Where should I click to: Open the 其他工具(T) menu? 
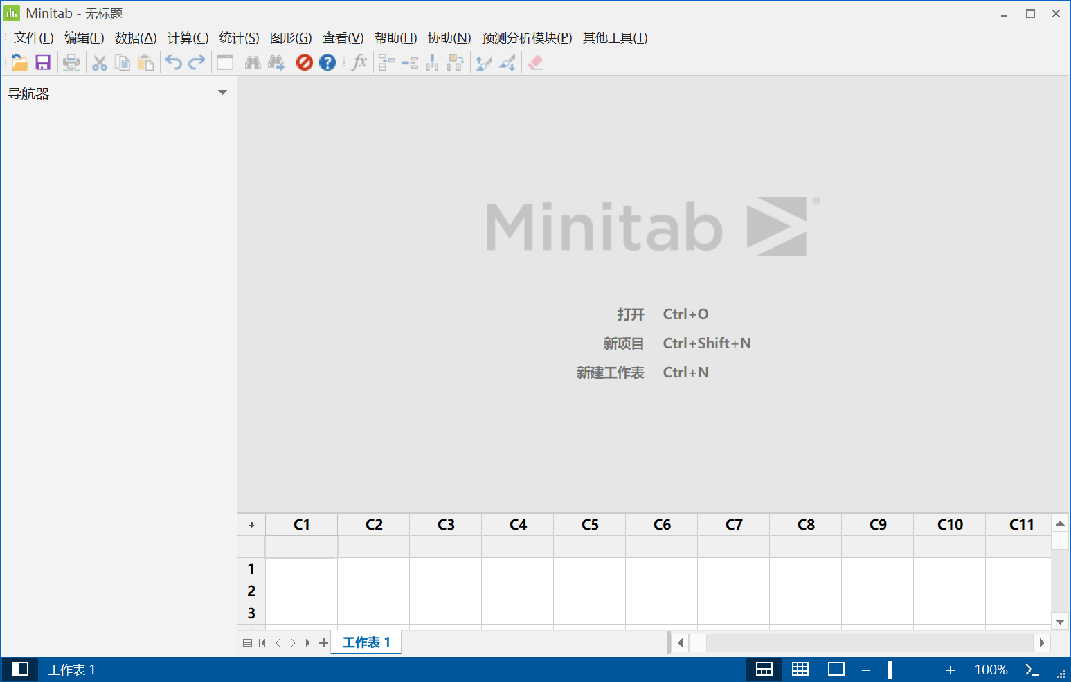[x=615, y=38]
